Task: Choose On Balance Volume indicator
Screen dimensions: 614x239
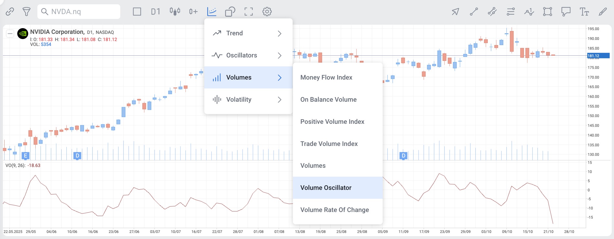Action: pos(328,100)
